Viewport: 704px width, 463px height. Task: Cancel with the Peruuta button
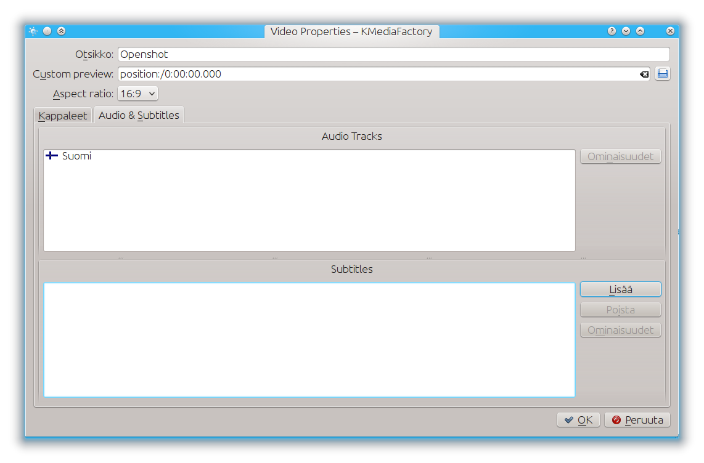click(637, 420)
